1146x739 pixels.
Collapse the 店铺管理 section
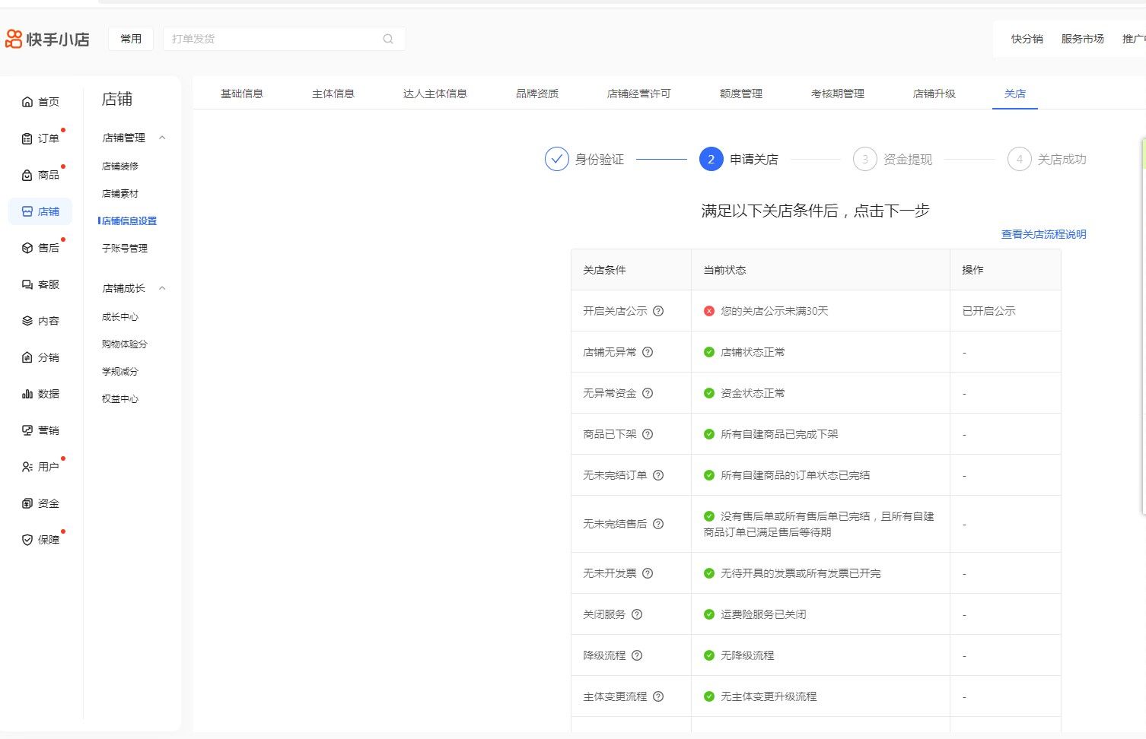(162, 138)
